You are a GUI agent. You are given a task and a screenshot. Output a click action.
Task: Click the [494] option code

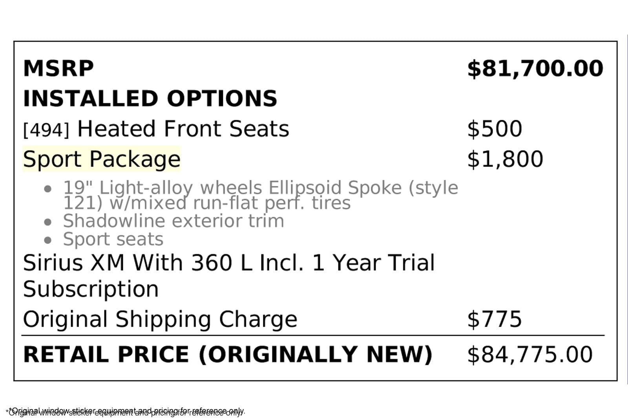click(46, 130)
